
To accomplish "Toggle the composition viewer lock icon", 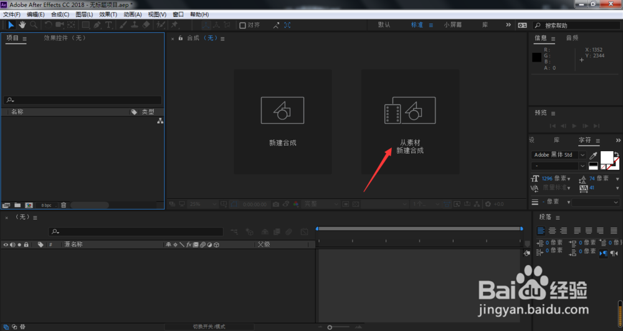I will click(181, 38).
